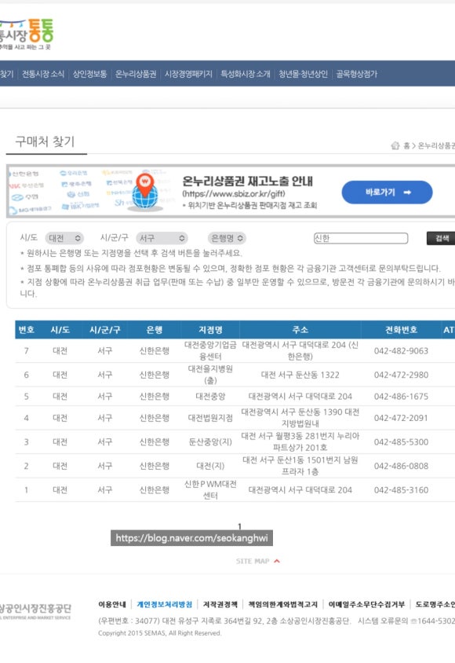Click the home icon in the breadcrumb

coord(395,146)
